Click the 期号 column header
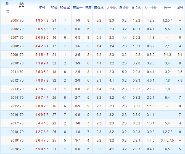Viewport: 185px width, 154px height. 7,8
